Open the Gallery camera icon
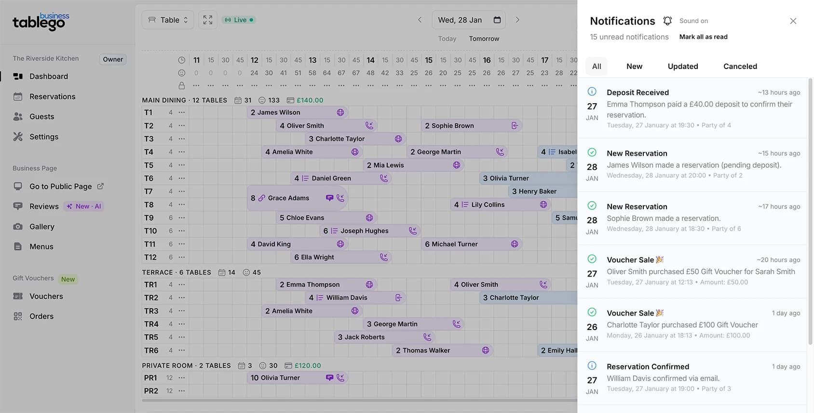 18,226
